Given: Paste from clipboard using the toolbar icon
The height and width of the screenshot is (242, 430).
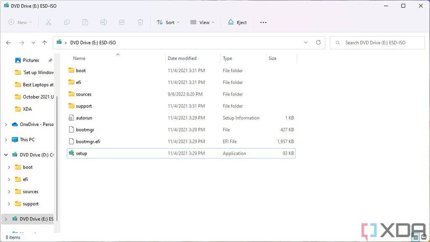Looking at the screenshot, I should (x=85, y=22).
